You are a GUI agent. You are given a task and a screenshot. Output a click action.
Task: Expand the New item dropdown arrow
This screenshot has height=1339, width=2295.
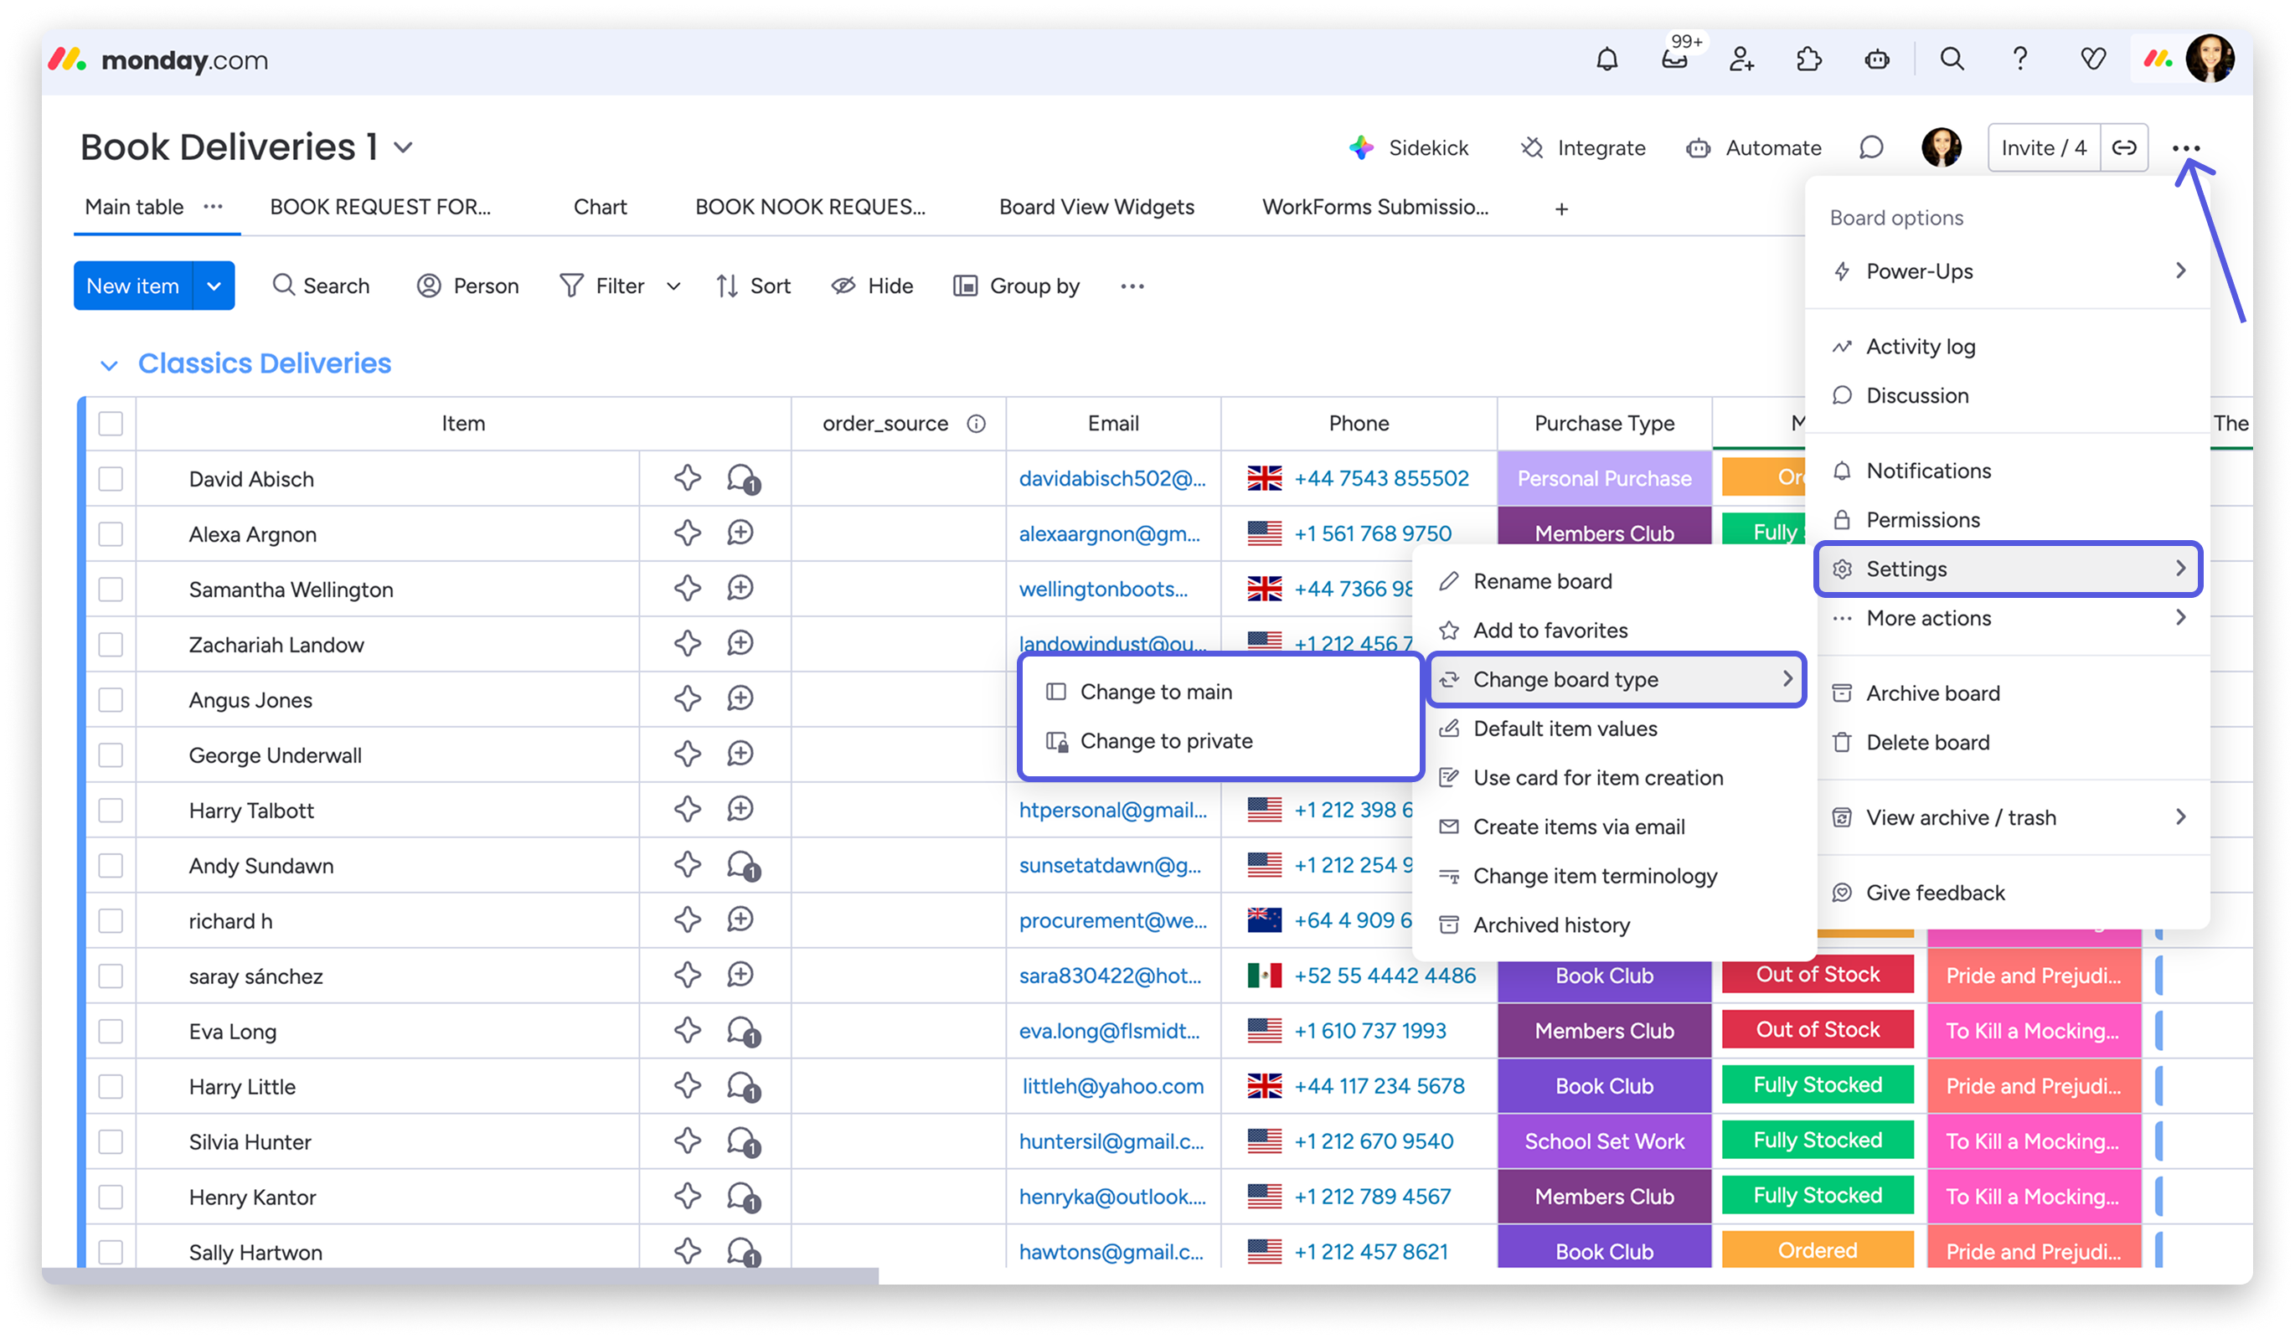214,286
